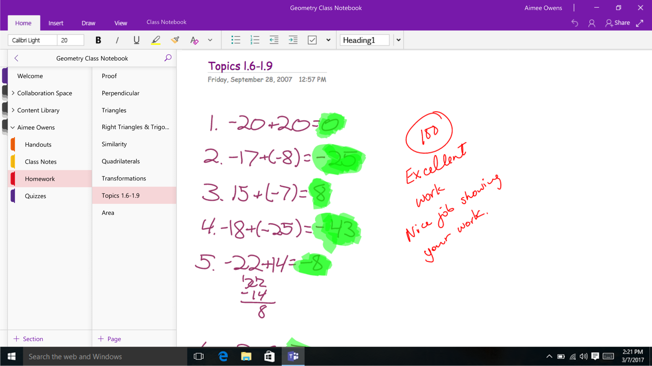This screenshot has height=366, width=652.
Task: Collapse the Aimee Owens section group
Action: coord(13,128)
